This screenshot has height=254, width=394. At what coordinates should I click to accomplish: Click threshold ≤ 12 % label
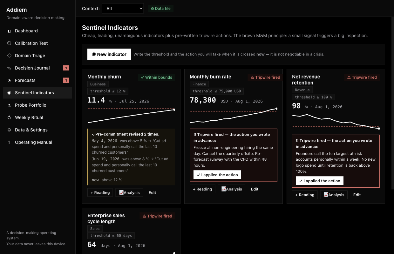[x=108, y=91]
